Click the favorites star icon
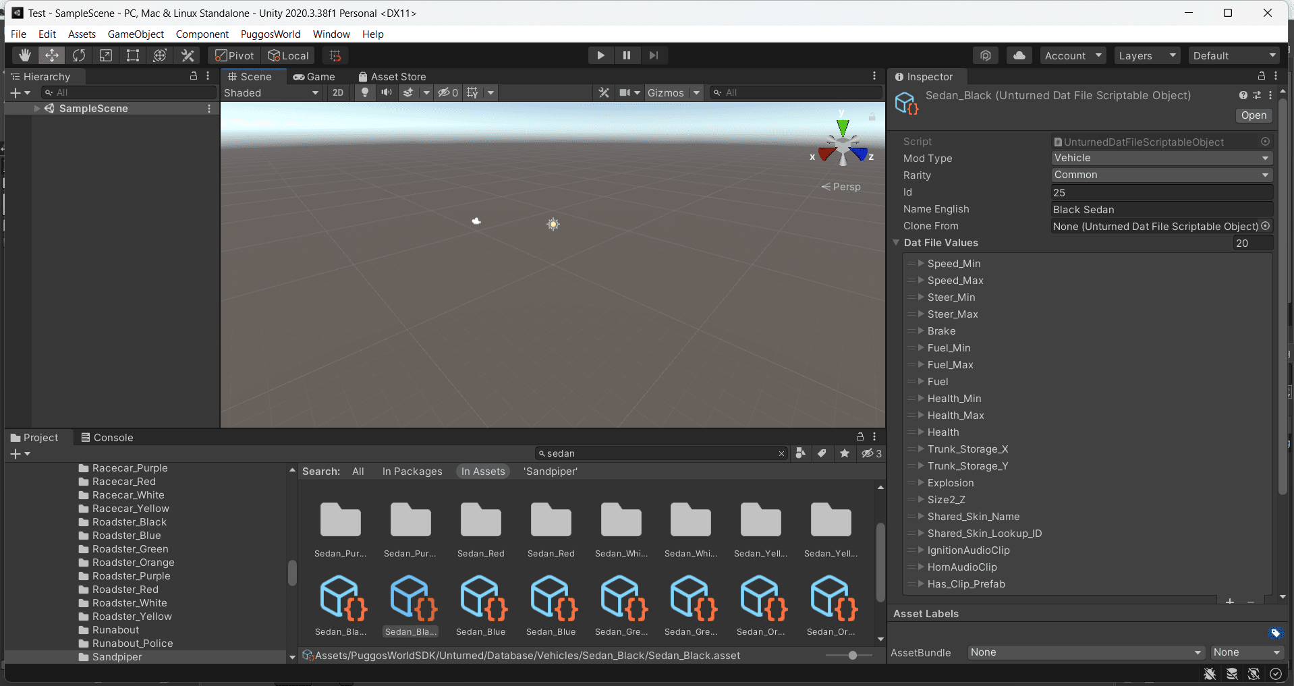The image size is (1294, 686). pyautogui.click(x=845, y=453)
